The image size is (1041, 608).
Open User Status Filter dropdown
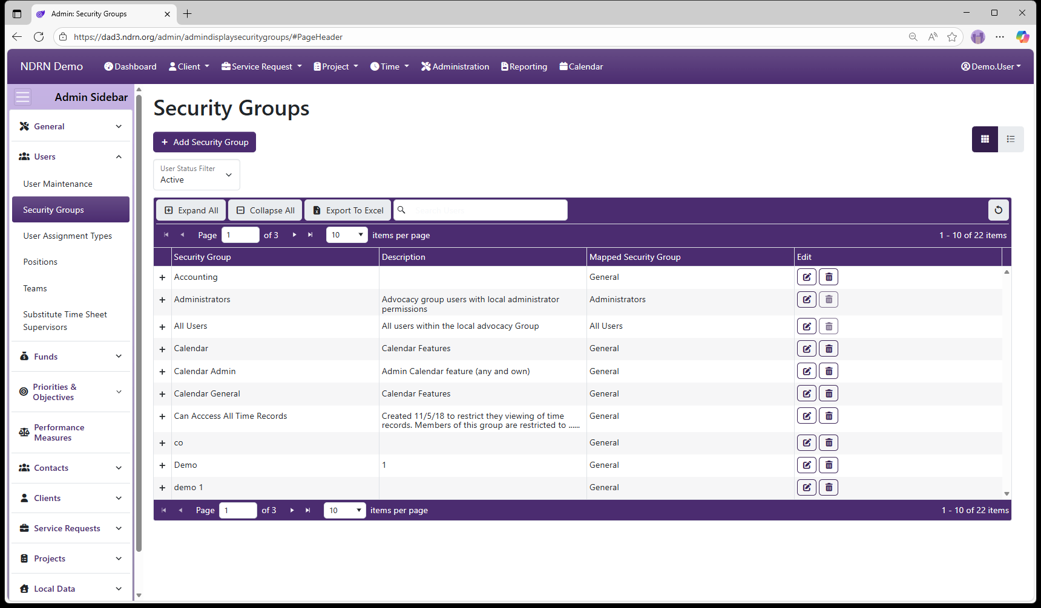(197, 175)
